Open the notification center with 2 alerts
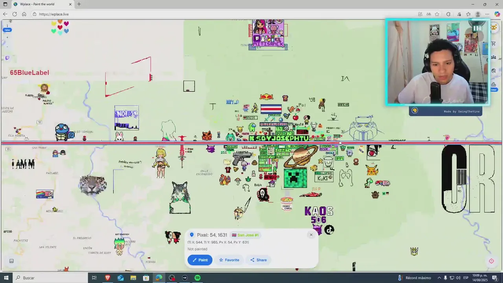The height and width of the screenshot is (283, 503). click(x=495, y=278)
